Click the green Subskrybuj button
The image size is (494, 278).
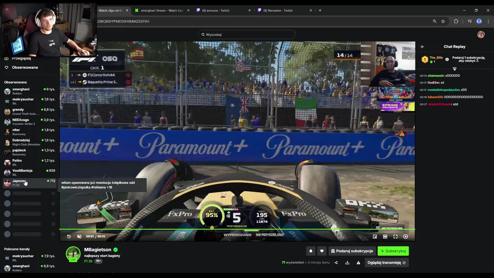393,251
